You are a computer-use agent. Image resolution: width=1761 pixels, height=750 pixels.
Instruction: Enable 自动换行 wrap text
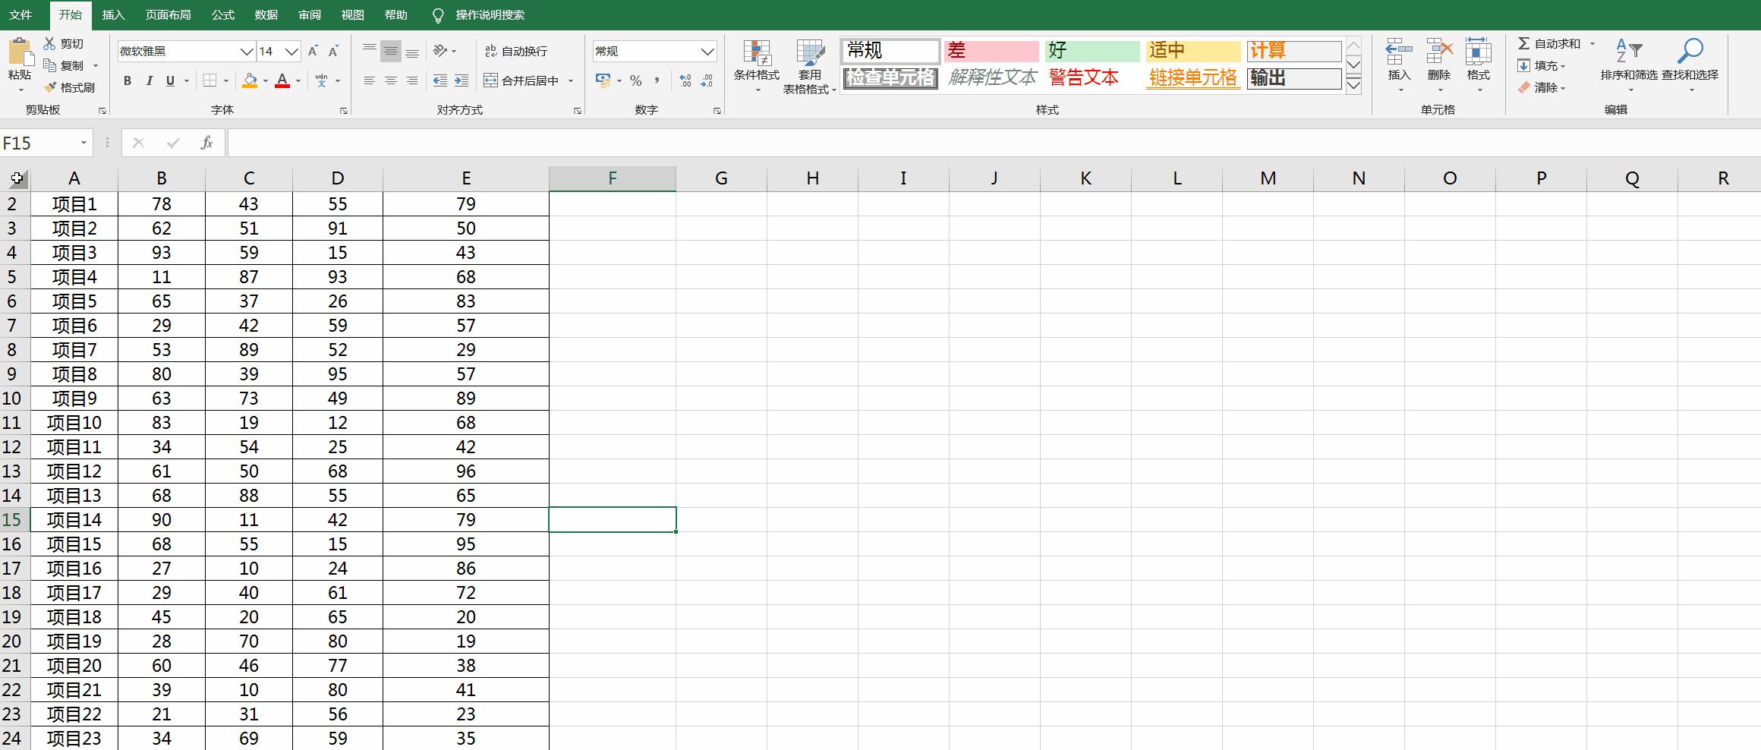pos(516,51)
